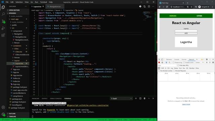Bookmark this page with star icon
This screenshot has width=215, height=121.
pos(191,7)
